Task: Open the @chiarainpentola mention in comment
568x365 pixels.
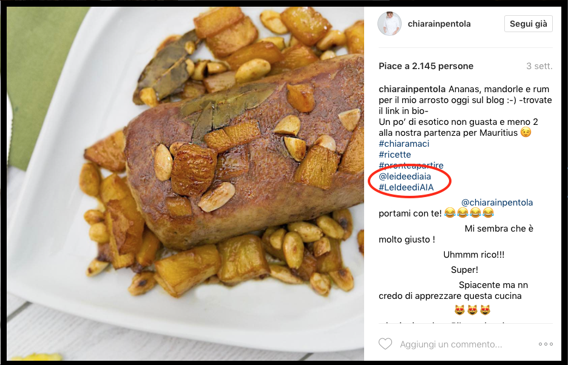Action: [x=497, y=203]
